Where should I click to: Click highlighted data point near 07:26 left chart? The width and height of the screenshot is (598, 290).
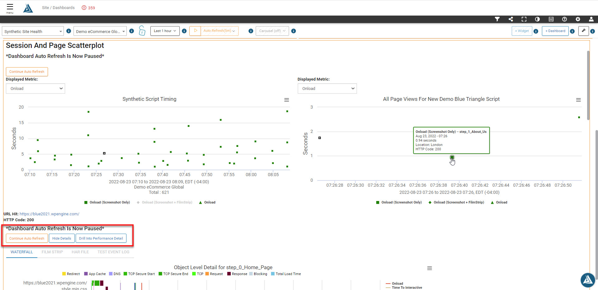(104, 153)
